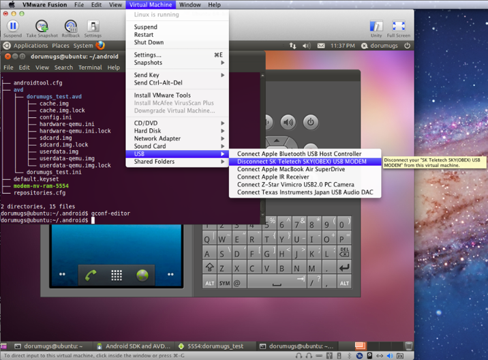Image resolution: width=488 pixels, height=360 pixels.
Task: Open the Ubuntu network indicator icon
Action: pos(292,46)
